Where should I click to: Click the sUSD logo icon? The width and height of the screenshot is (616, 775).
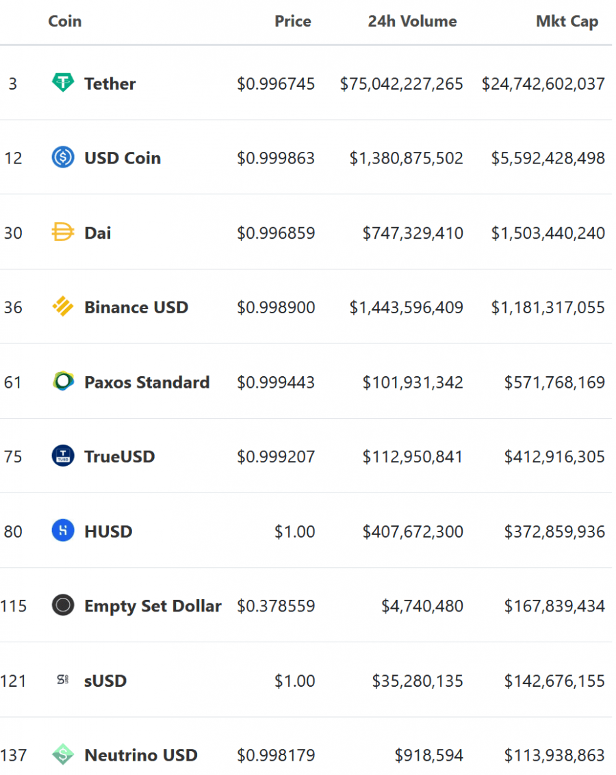63,681
